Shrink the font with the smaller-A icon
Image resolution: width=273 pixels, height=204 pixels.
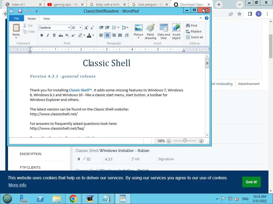pos(92,28)
